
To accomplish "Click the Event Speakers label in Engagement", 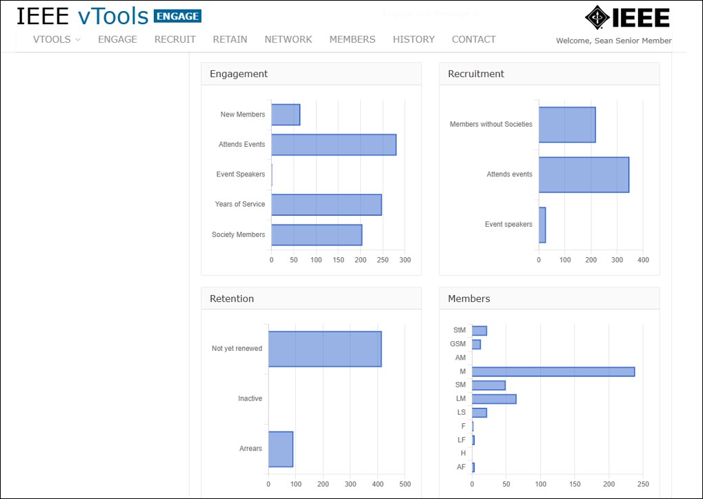I will point(241,174).
